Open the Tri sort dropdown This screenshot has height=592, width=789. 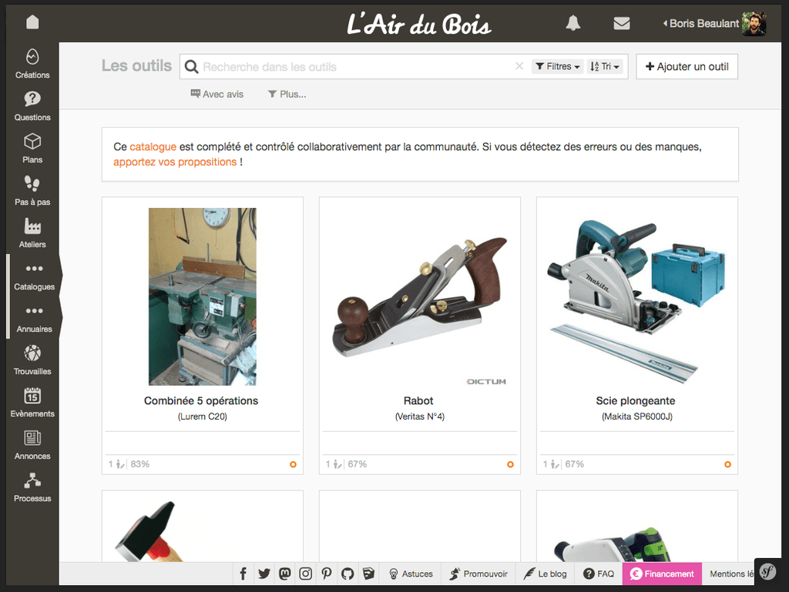point(604,66)
